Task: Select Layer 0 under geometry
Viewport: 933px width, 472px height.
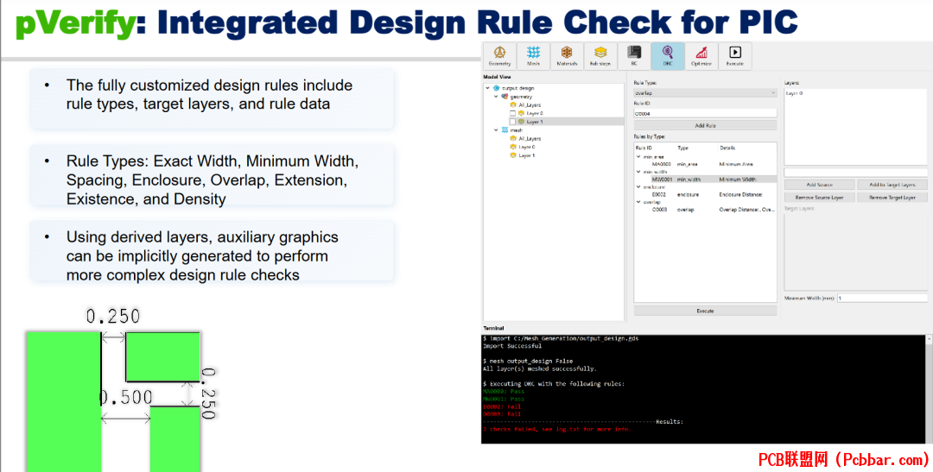Action: click(535, 113)
